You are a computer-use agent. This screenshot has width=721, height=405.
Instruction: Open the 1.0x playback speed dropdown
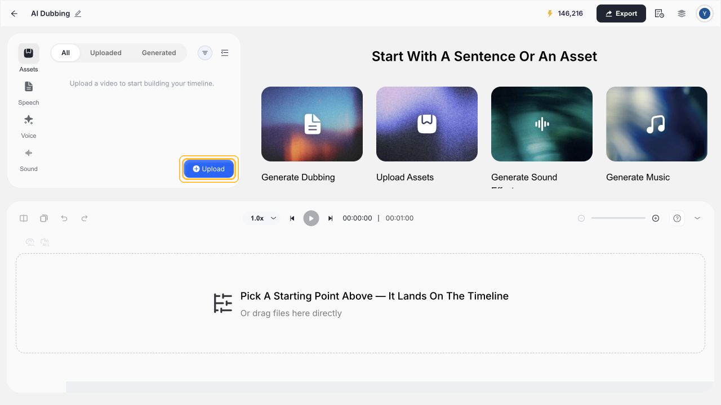pos(262,218)
